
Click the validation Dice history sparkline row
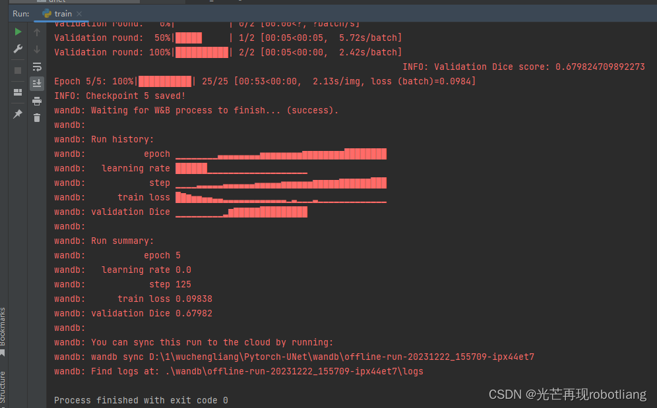click(181, 212)
